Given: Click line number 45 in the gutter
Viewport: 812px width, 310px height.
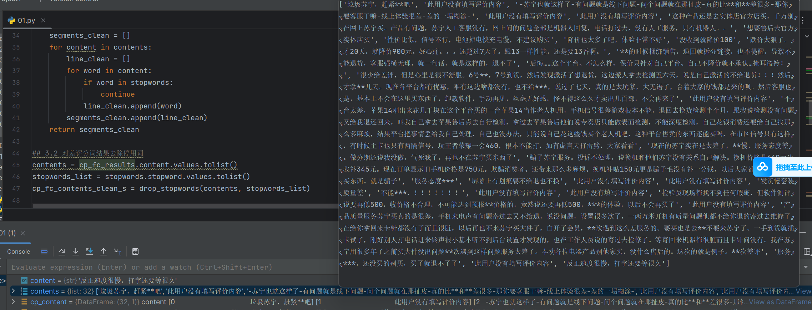Looking at the screenshot, I should click(x=16, y=165).
